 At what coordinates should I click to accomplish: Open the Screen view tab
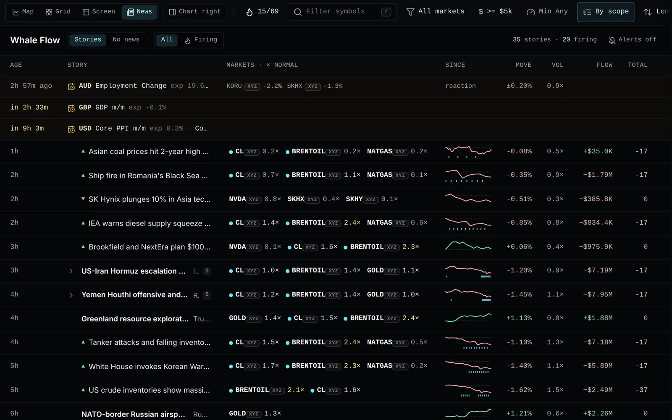pos(99,12)
